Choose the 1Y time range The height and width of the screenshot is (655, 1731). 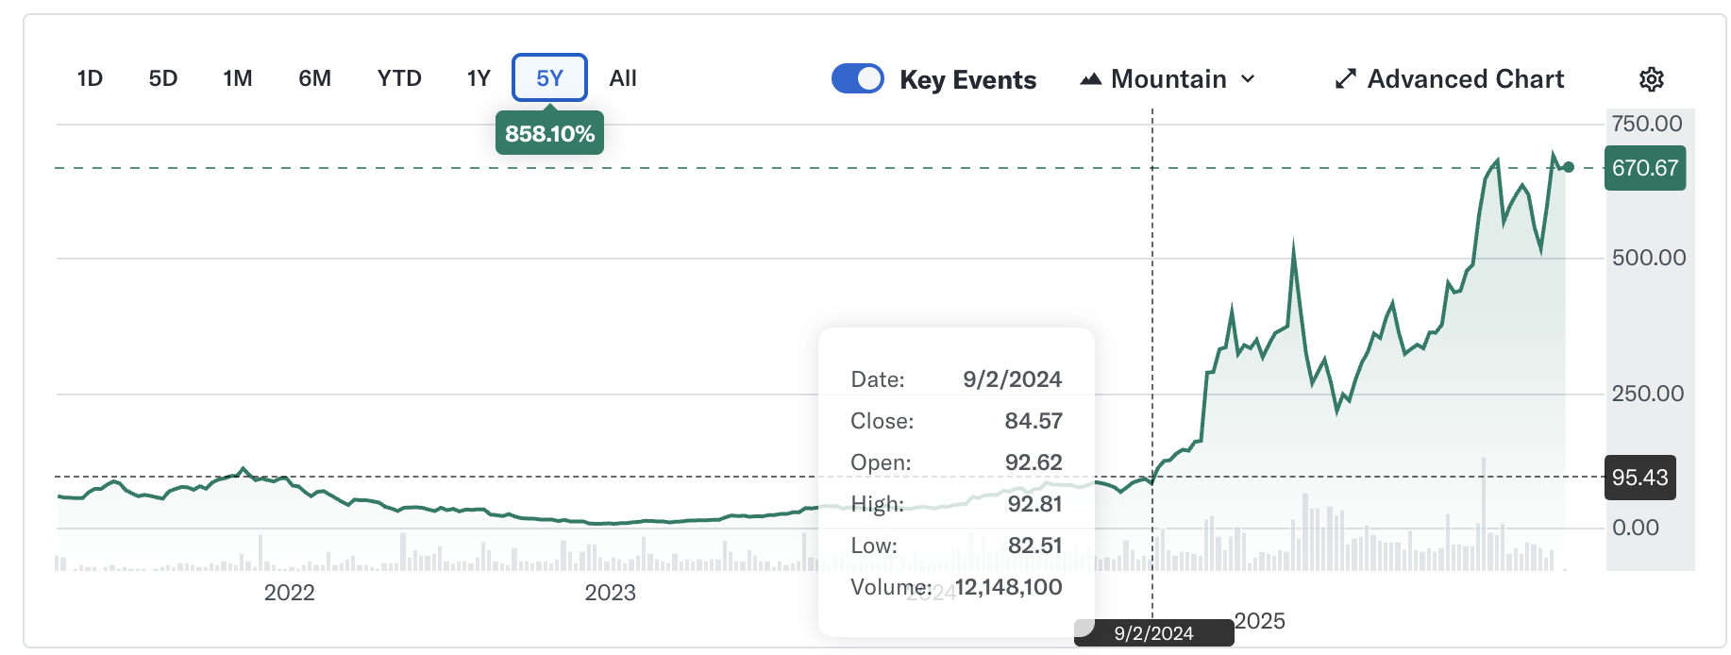click(479, 78)
